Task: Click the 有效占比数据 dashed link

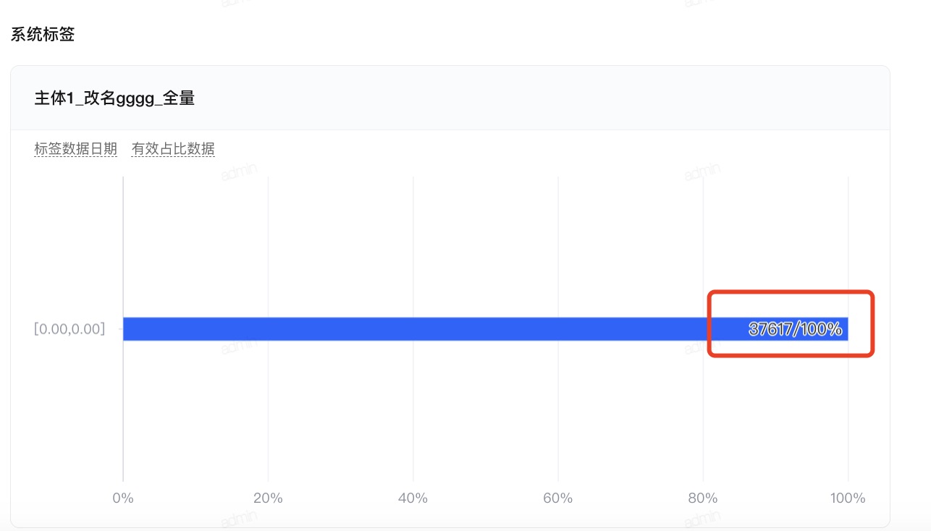Action: 173,149
